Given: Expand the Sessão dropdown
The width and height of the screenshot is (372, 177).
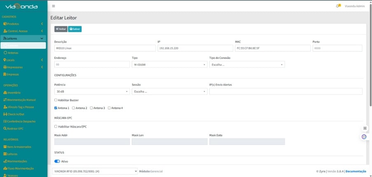Looking at the screenshot, I should [169, 91].
